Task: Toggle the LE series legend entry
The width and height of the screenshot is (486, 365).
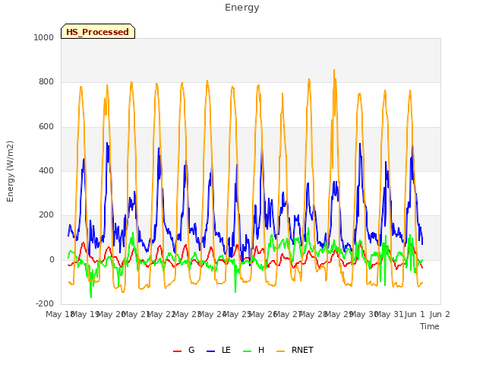Action: click(x=219, y=350)
